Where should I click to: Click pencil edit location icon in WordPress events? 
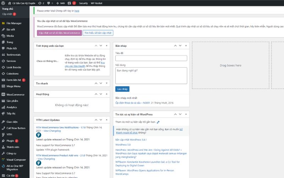[158, 122]
